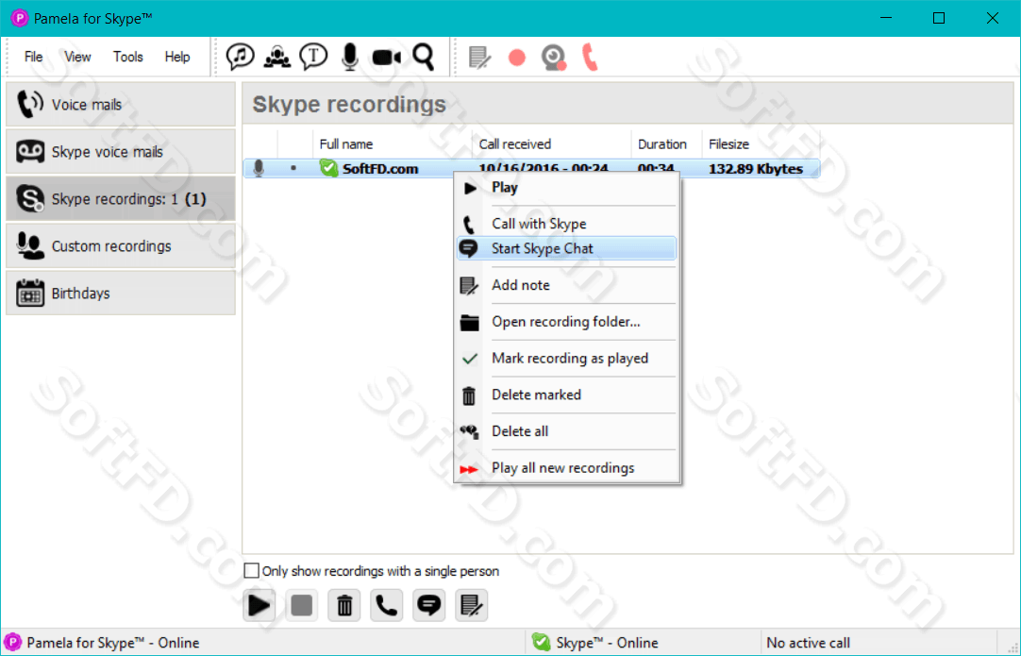This screenshot has width=1021, height=656.
Task: Choose Add note in context menu
Action: coord(566,285)
